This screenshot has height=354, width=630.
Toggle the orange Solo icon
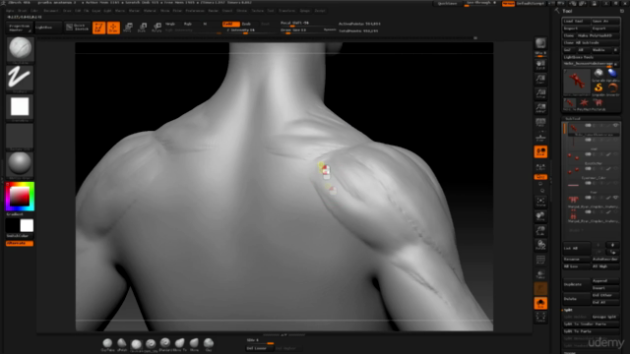pyautogui.click(x=540, y=304)
